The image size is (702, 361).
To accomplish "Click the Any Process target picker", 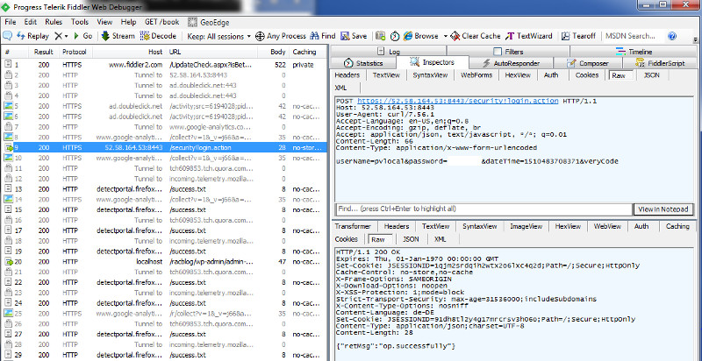I will click(x=281, y=36).
